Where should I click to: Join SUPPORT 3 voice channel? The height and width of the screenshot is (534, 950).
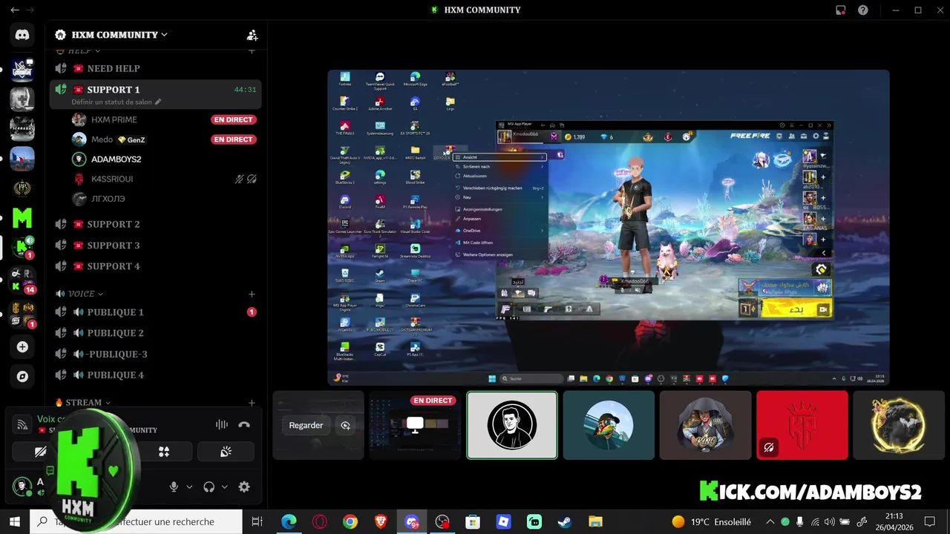click(155, 245)
